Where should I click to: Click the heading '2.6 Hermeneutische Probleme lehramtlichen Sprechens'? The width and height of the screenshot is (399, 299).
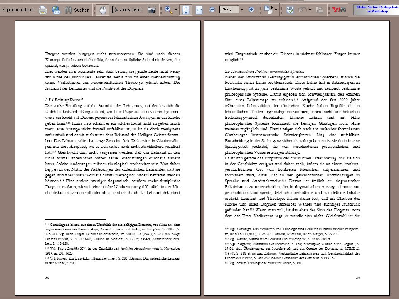pyautogui.click(x=265, y=71)
